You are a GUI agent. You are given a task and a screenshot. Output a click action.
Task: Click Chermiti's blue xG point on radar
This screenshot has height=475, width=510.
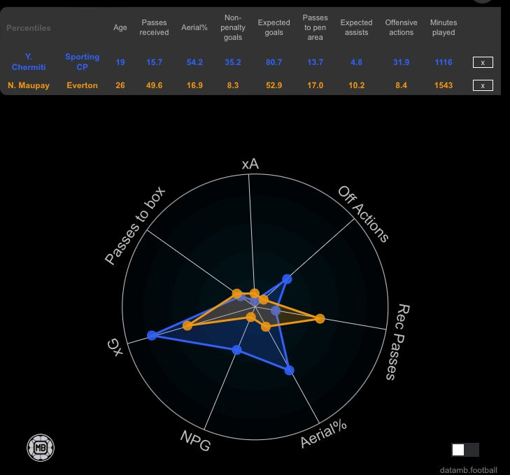click(152, 335)
